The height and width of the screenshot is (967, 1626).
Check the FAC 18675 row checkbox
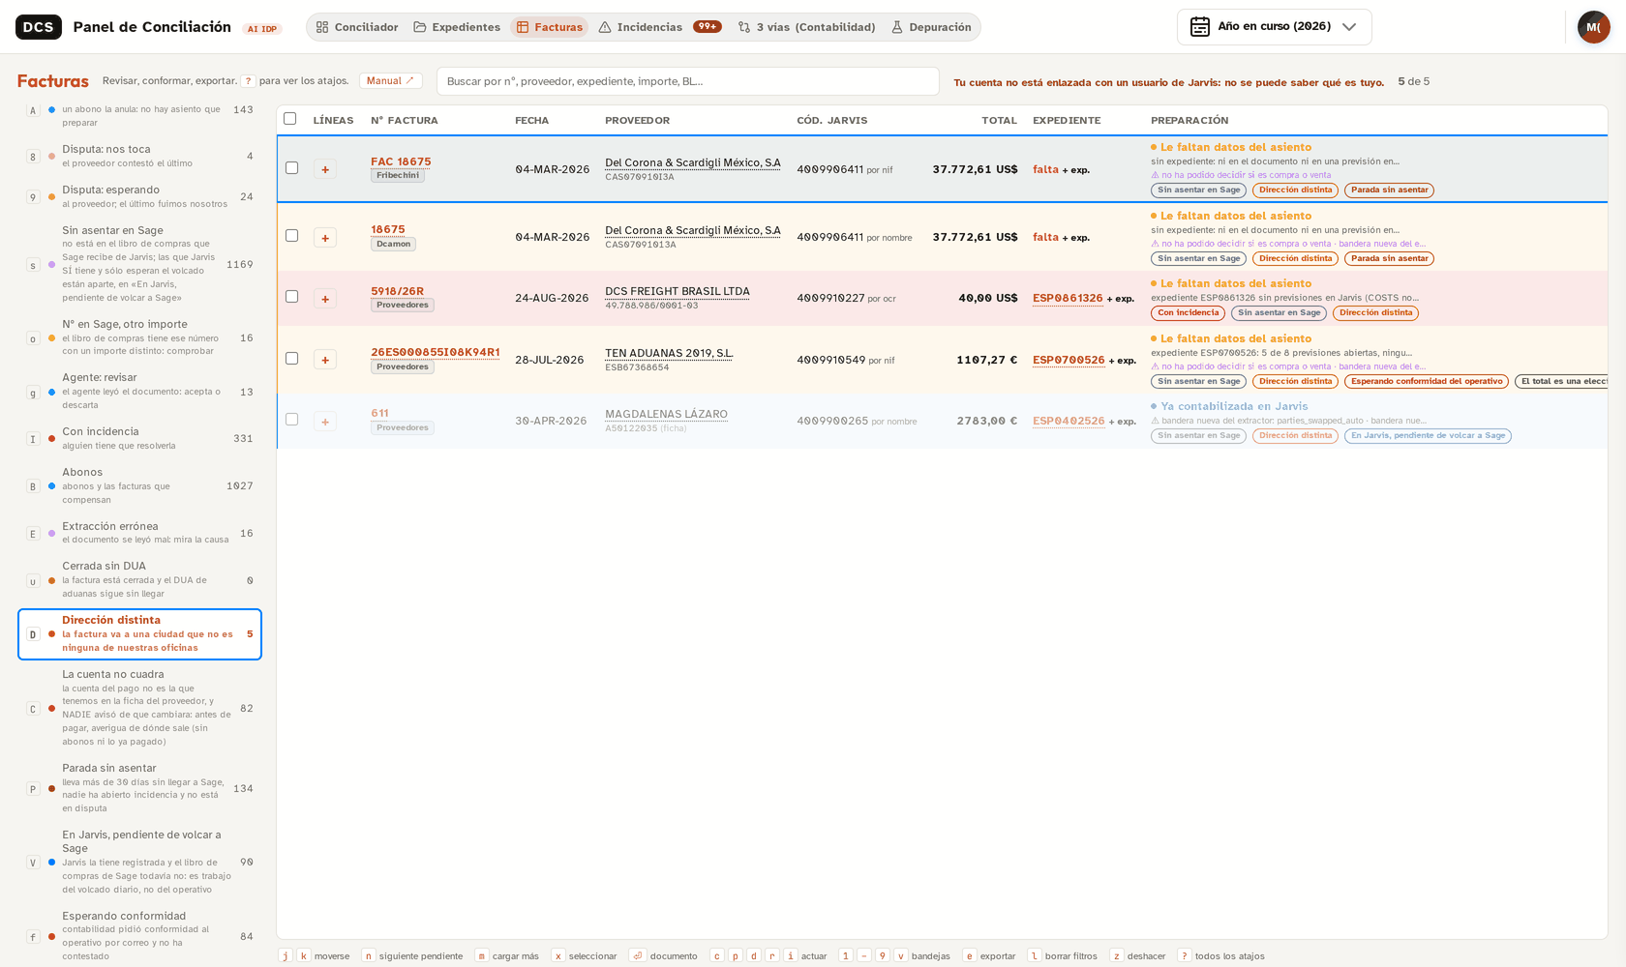click(x=291, y=168)
